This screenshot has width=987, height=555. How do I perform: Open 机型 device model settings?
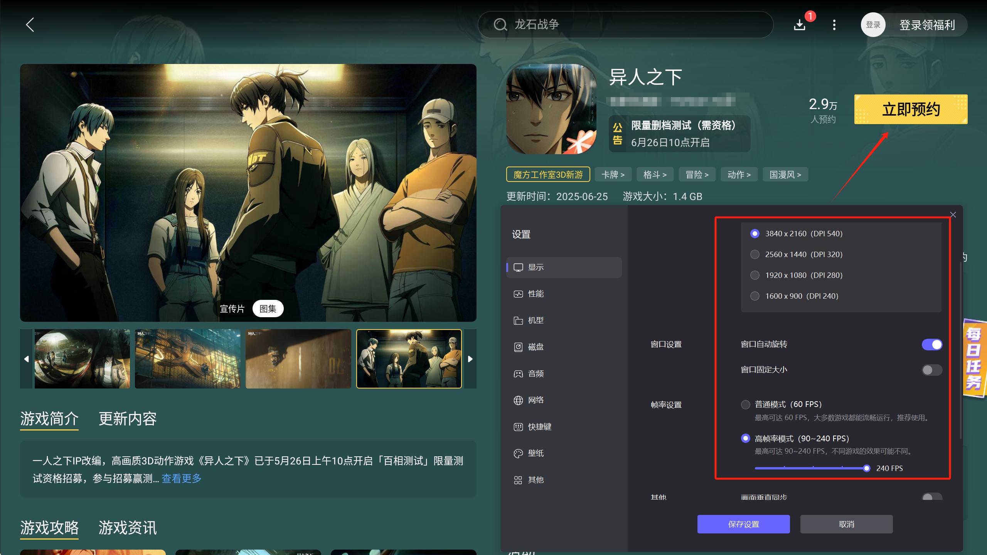[564, 321]
